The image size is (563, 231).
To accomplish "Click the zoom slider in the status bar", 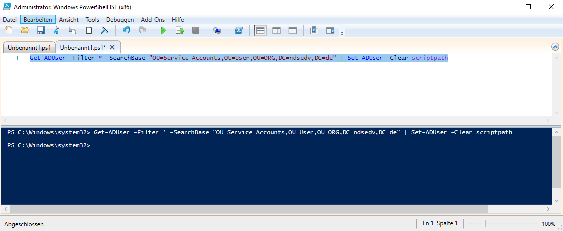I will [483, 224].
